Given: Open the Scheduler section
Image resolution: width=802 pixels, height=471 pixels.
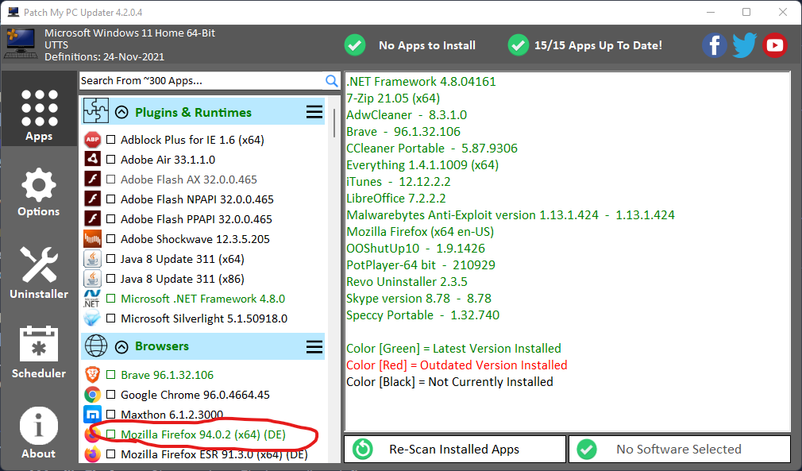Looking at the screenshot, I should coord(39,352).
